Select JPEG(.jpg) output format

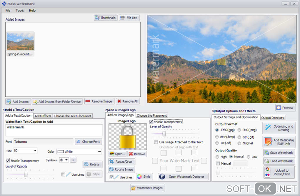217,130
